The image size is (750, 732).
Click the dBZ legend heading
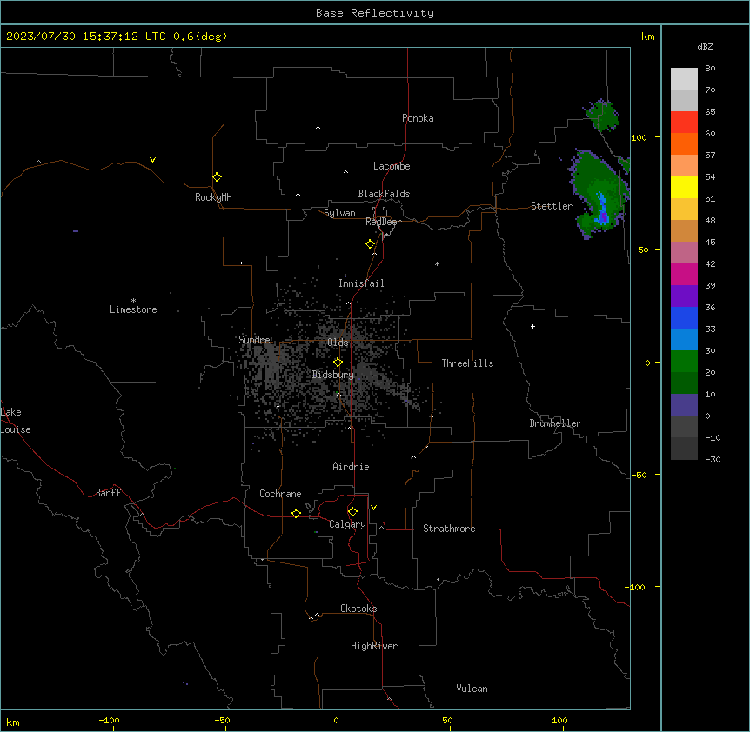[x=705, y=46]
